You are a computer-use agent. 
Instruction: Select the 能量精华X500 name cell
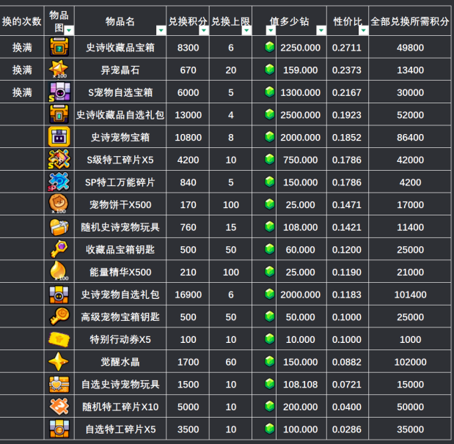coord(120,272)
